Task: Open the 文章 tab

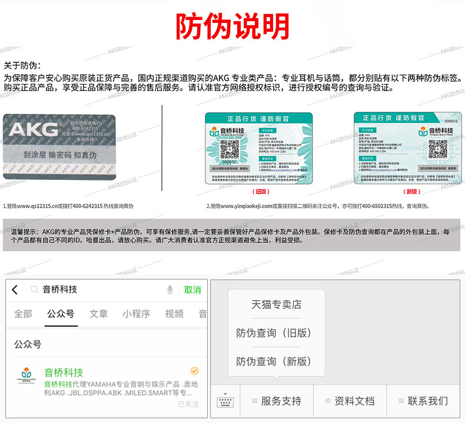Action: (x=98, y=314)
